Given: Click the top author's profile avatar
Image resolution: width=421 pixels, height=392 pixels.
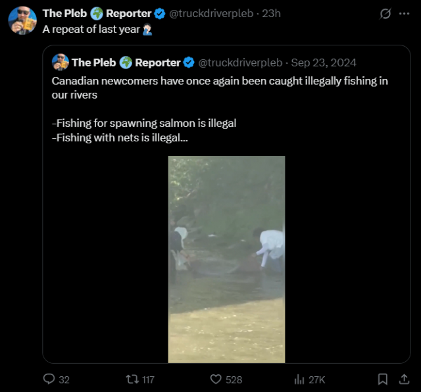Looking at the screenshot, I should (x=22, y=20).
